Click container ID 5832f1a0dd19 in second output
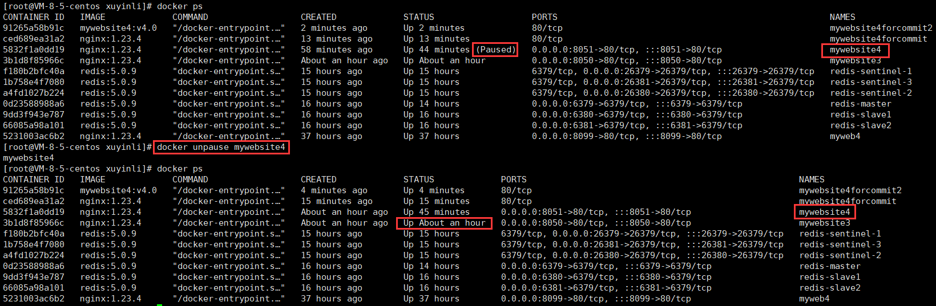This screenshot has height=306, width=936. point(34,212)
